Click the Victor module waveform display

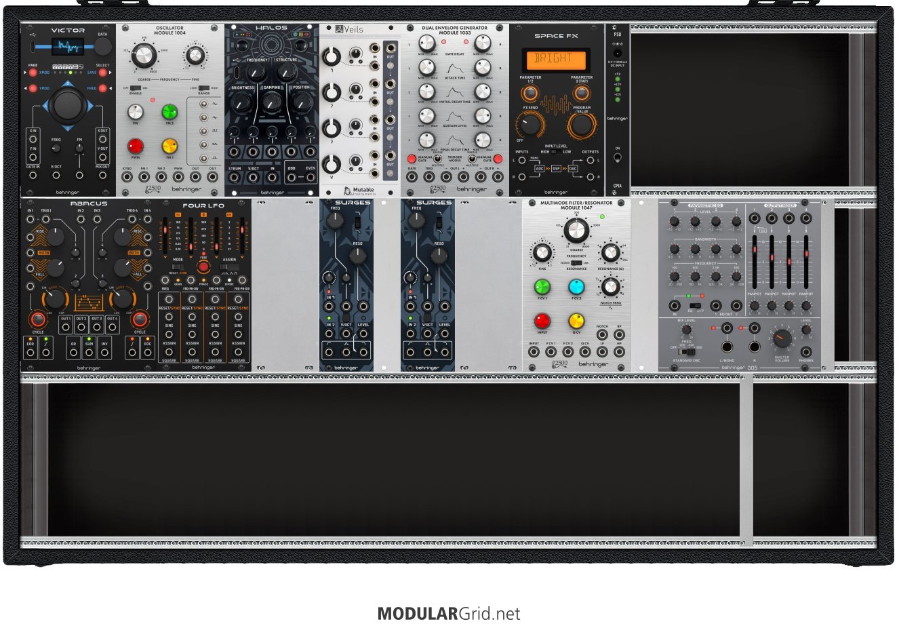pos(68,46)
